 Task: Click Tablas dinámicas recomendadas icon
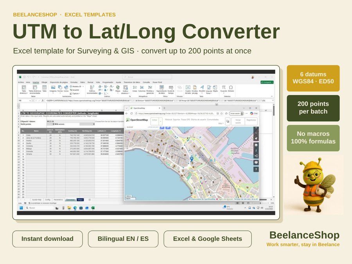pyautogui.click(x=35, y=90)
